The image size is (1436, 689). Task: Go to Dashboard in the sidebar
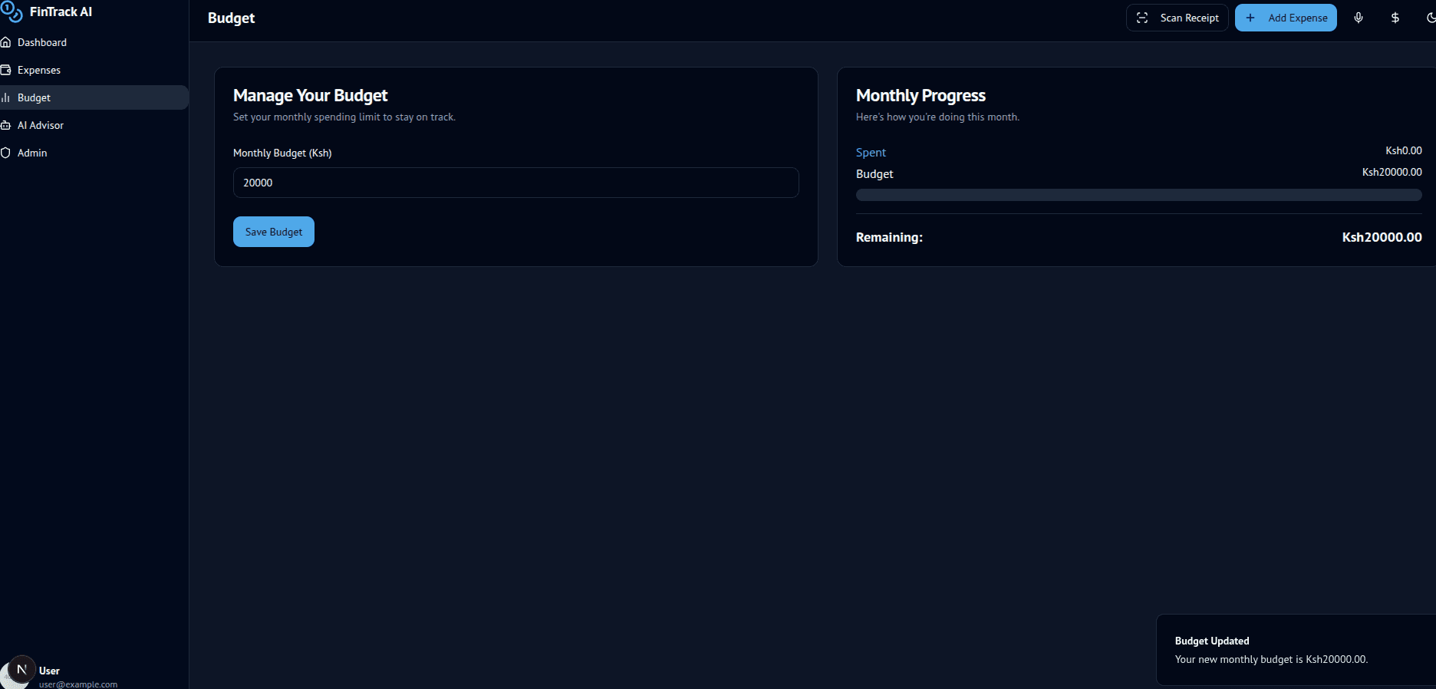tap(93, 42)
